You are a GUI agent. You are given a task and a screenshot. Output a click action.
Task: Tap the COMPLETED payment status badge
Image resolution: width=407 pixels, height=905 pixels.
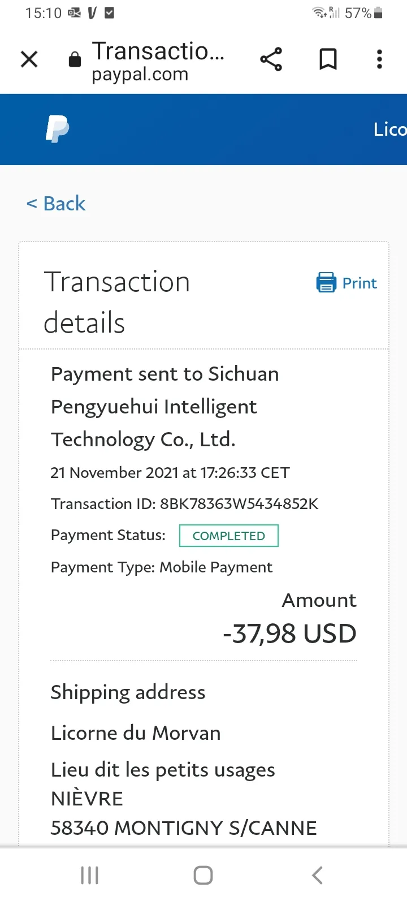[228, 536]
